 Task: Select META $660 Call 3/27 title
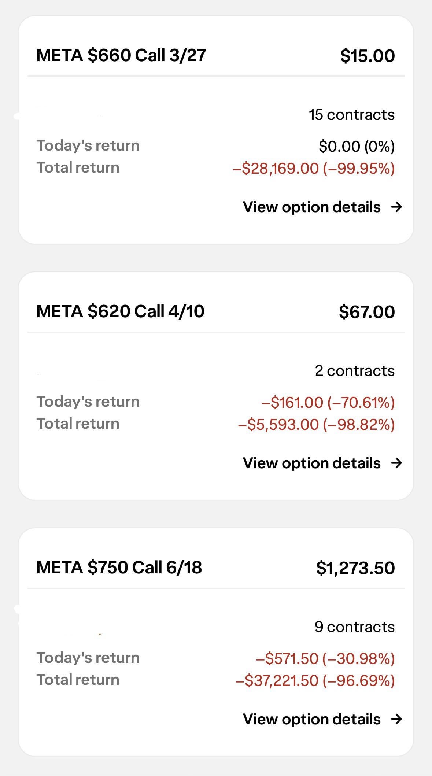click(x=121, y=55)
